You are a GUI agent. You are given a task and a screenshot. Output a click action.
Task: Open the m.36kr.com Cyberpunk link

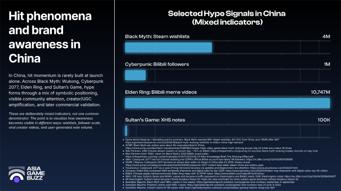point(269,160)
